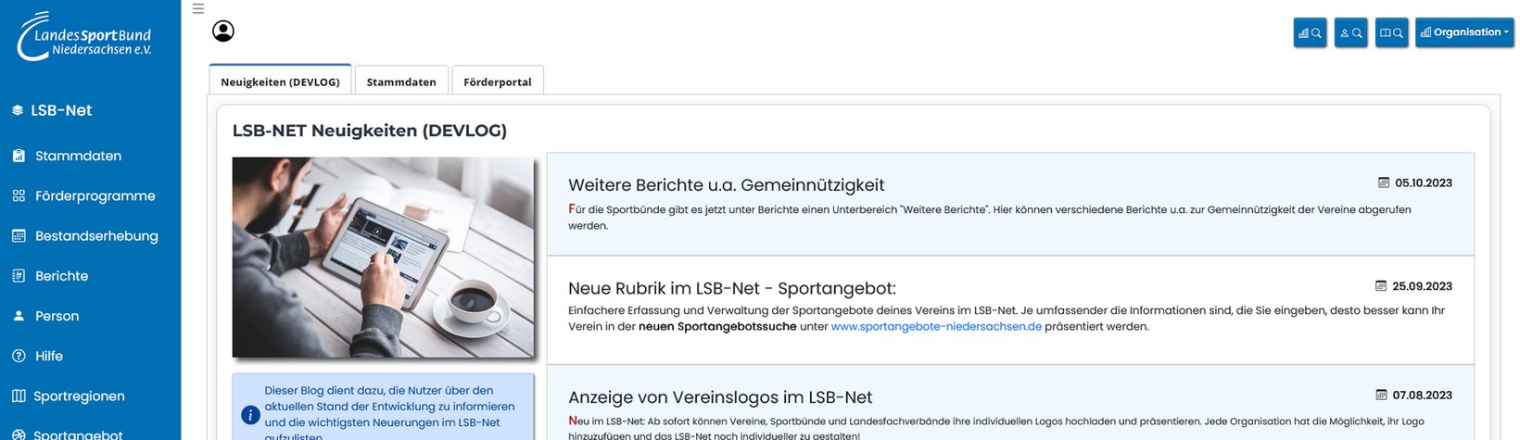Toggle the sidebar hamburger menu
This screenshot has width=1520, height=440.
point(198,8)
